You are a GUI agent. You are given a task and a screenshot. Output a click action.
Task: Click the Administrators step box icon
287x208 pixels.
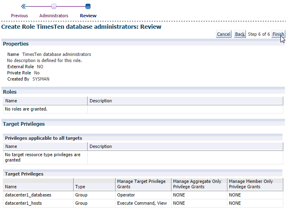(x=54, y=7)
